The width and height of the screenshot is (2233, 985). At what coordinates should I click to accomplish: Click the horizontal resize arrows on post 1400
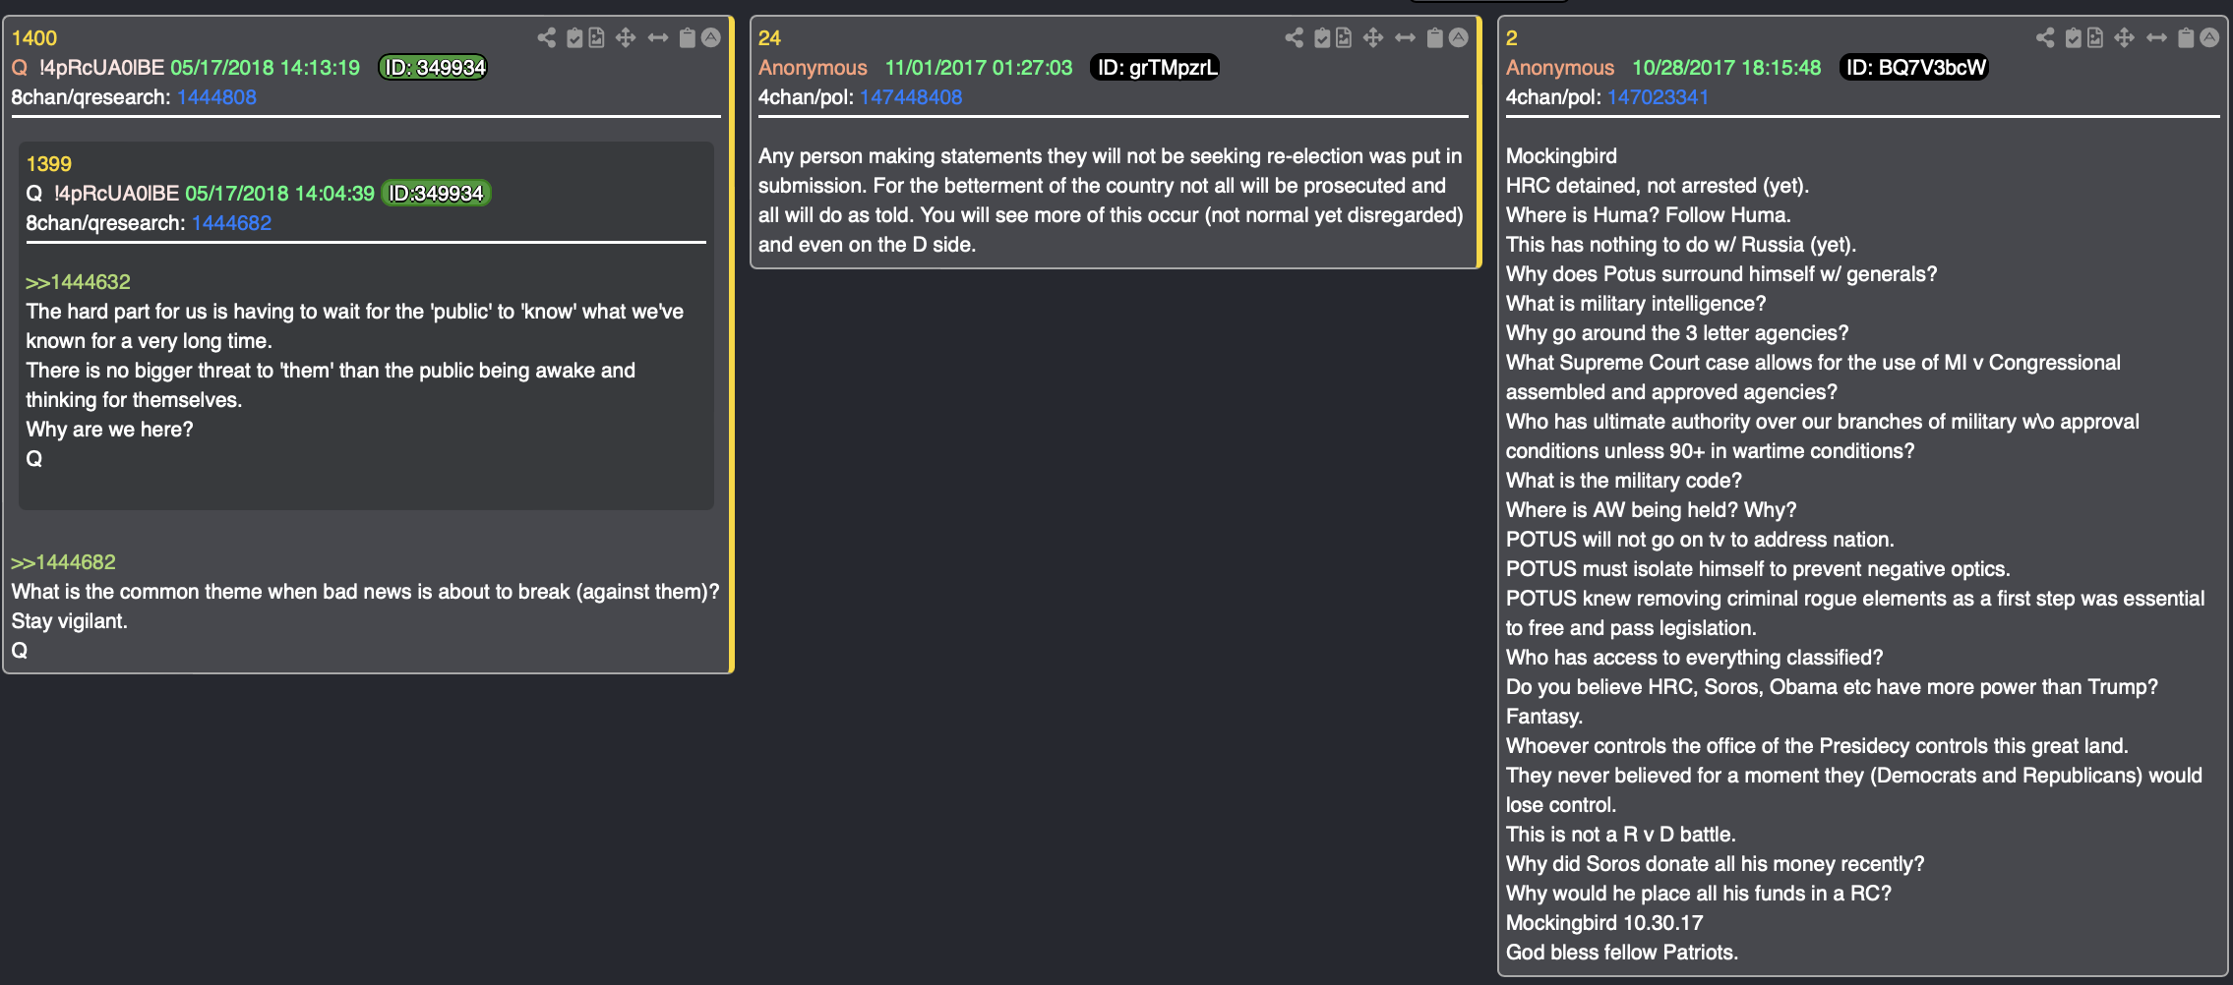[x=658, y=37]
